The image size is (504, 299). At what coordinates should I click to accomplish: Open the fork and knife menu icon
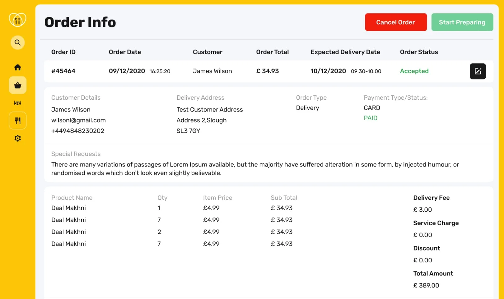(x=17, y=121)
